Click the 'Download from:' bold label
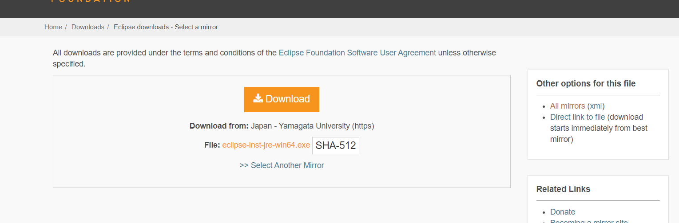This screenshot has width=679, height=223. tap(219, 126)
